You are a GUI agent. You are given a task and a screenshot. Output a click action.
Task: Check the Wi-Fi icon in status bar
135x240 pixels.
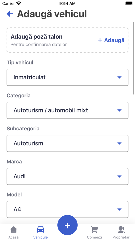point(19,3)
